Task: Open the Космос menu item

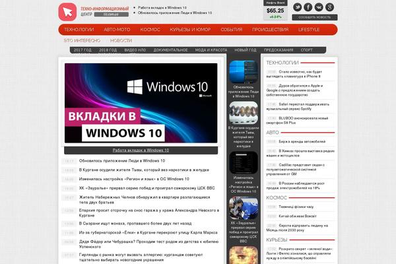Action: tap(150, 30)
